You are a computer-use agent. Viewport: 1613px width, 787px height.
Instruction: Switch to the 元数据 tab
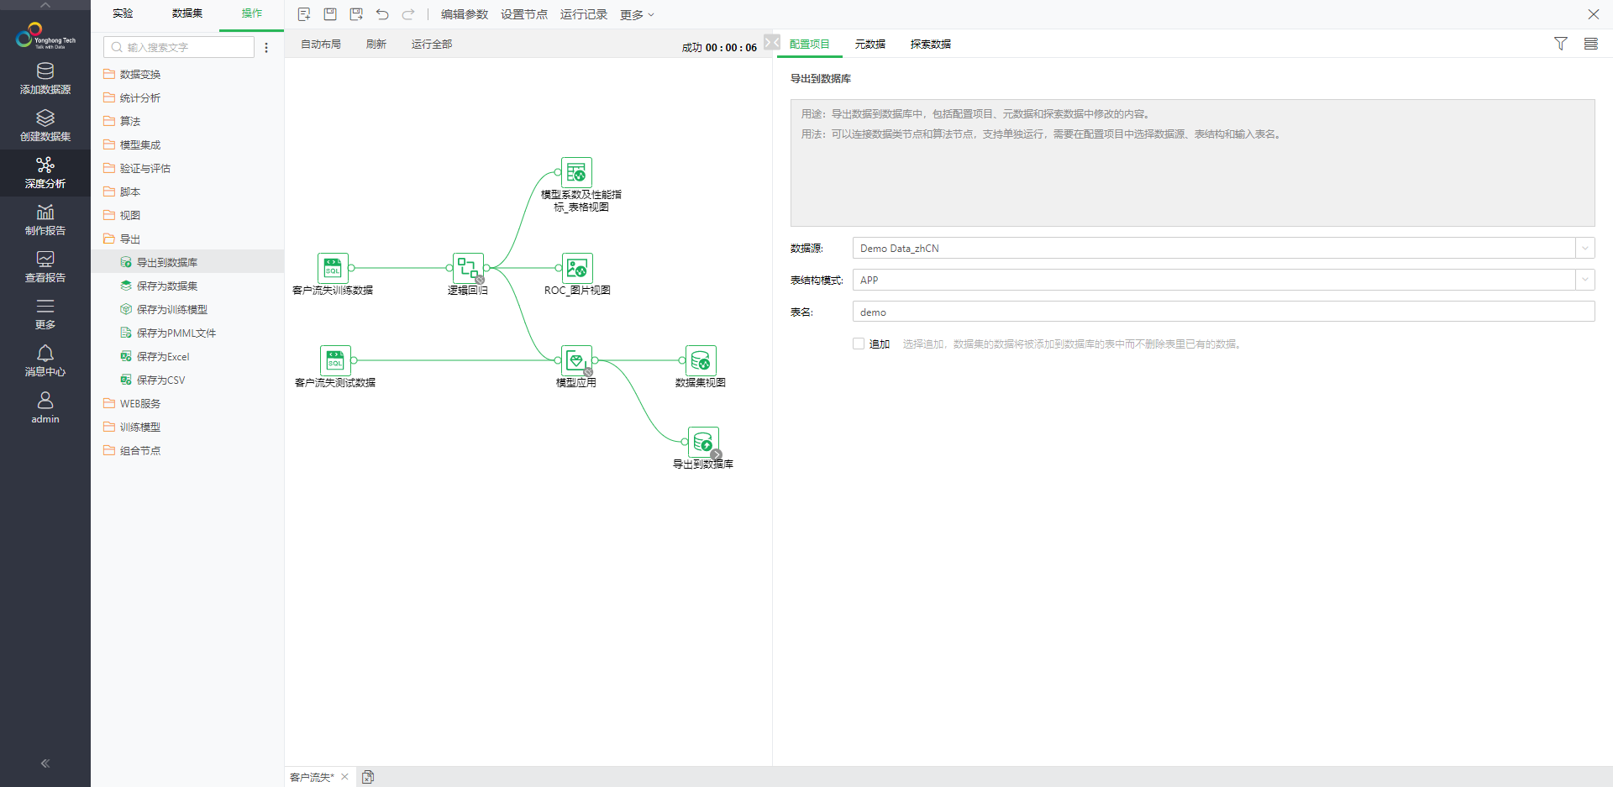click(870, 44)
